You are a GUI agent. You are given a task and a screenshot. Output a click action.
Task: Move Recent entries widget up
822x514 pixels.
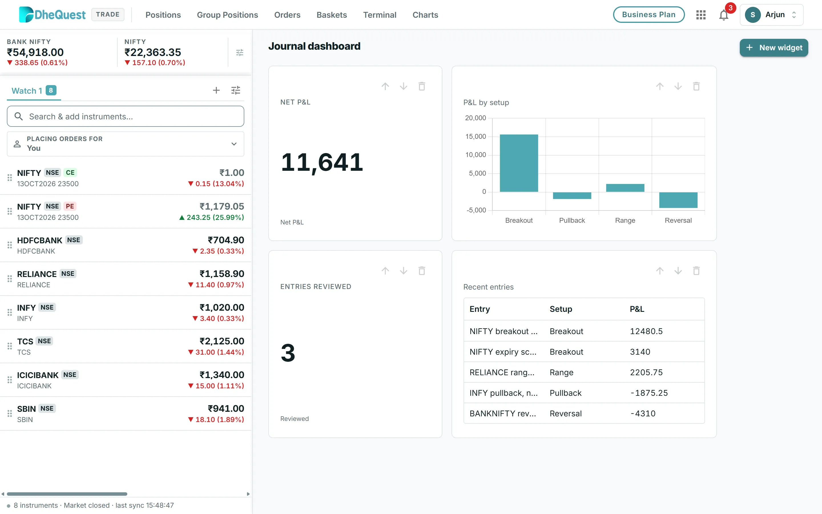point(660,271)
